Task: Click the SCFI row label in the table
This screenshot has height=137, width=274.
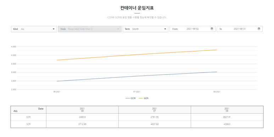Action: coord(28,124)
